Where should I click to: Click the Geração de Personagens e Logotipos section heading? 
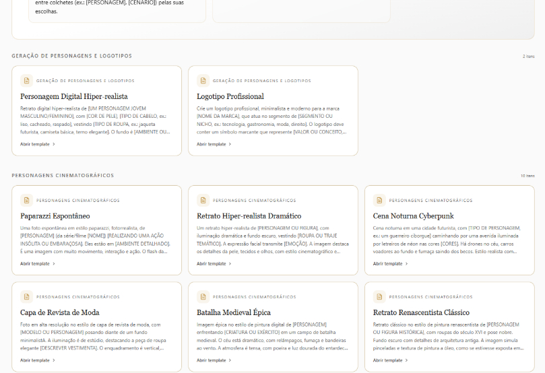72,56
